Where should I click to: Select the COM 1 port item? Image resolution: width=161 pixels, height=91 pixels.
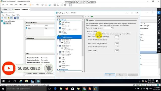coord(63,58)
